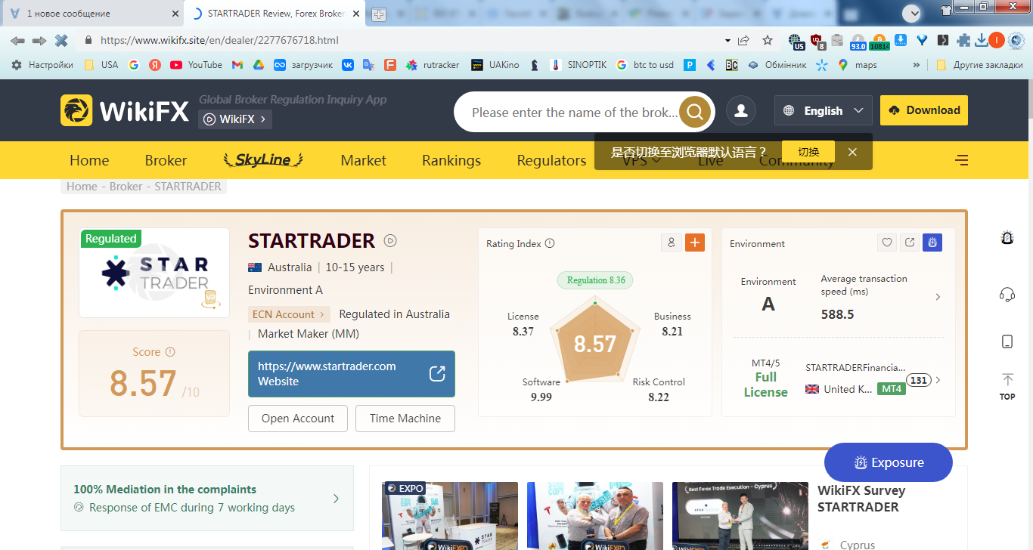
Task: Click the broker name search field
Action: [x=575, y=113]
